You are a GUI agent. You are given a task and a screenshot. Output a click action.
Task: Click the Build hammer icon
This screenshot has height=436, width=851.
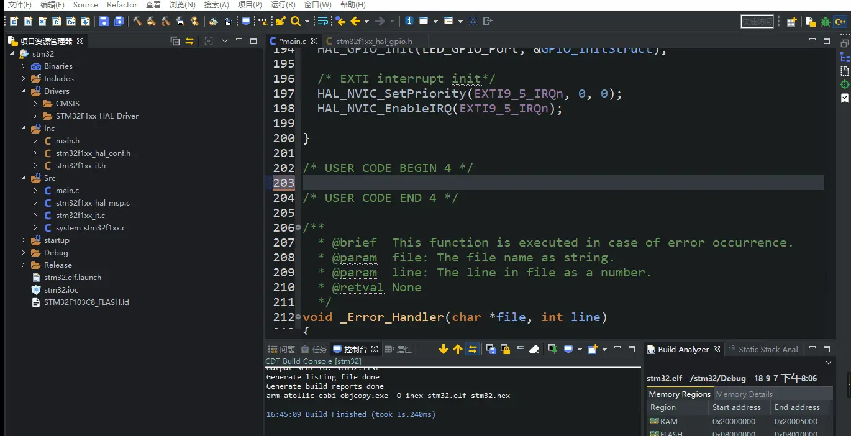click(x=137, y=21)
